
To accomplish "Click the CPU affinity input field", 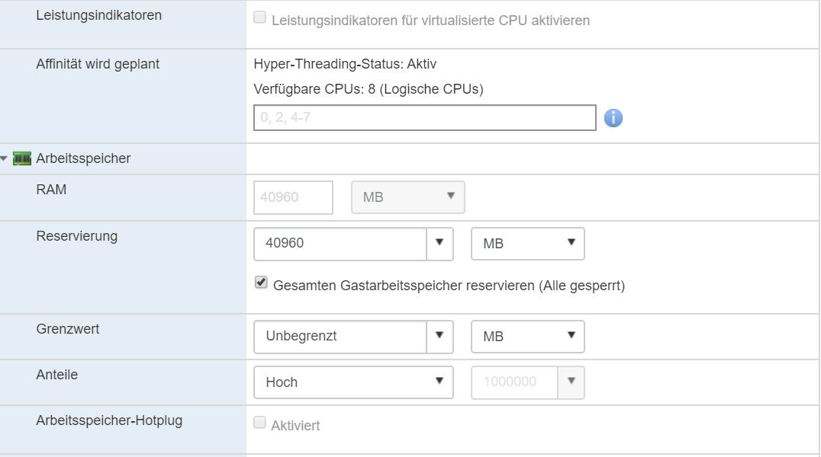I will point(424,118).
